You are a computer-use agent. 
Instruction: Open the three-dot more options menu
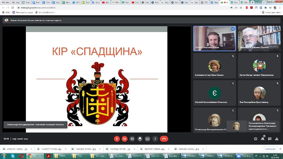point(155,139)
